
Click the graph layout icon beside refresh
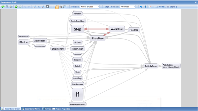(x=7, y=7)
